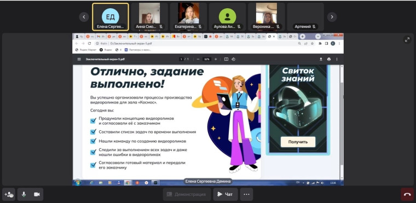Open the Windows Start button
The image size is (416, 203).
click(78, 183)
